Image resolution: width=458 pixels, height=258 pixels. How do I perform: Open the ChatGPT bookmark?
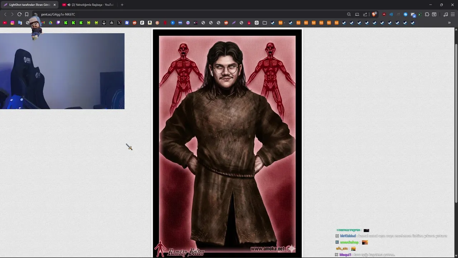pos(257,23)
